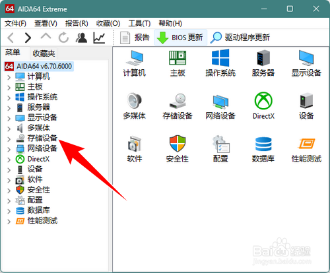Expand the 主板 tree node chevron
Screen dimensions: 330x273
tap(9, 88)
